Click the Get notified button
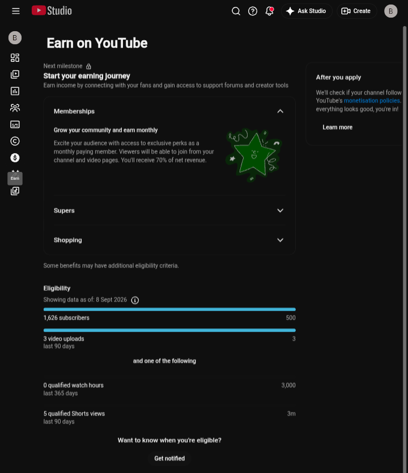The image size is (408, 473). coord(169,458)
